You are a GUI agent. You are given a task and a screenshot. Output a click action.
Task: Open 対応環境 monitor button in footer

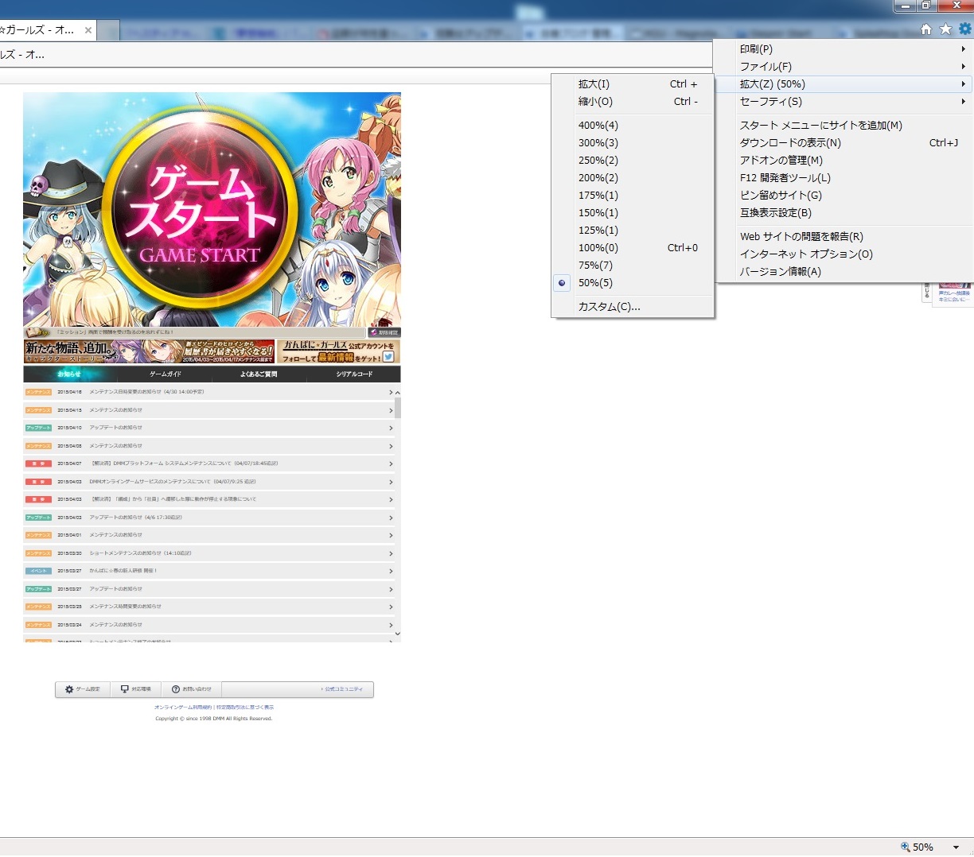(x=136, y=689)
